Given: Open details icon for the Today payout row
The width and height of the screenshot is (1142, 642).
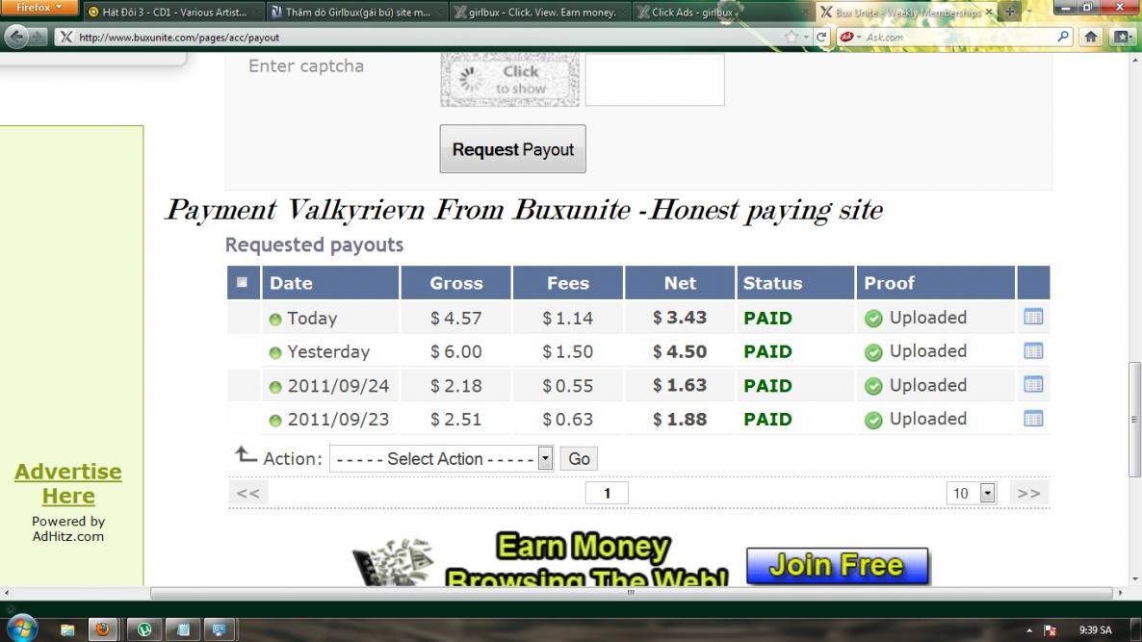Looking at the screenshot, I should 1033,317.
